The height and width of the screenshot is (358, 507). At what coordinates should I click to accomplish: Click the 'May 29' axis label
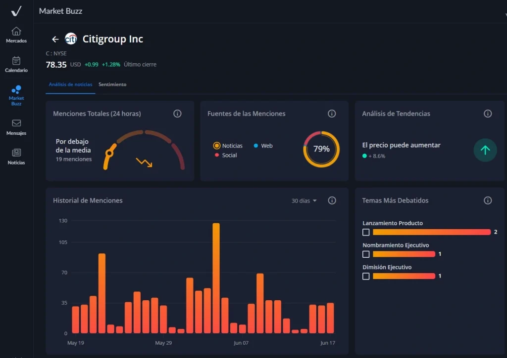tap(163, 343)
